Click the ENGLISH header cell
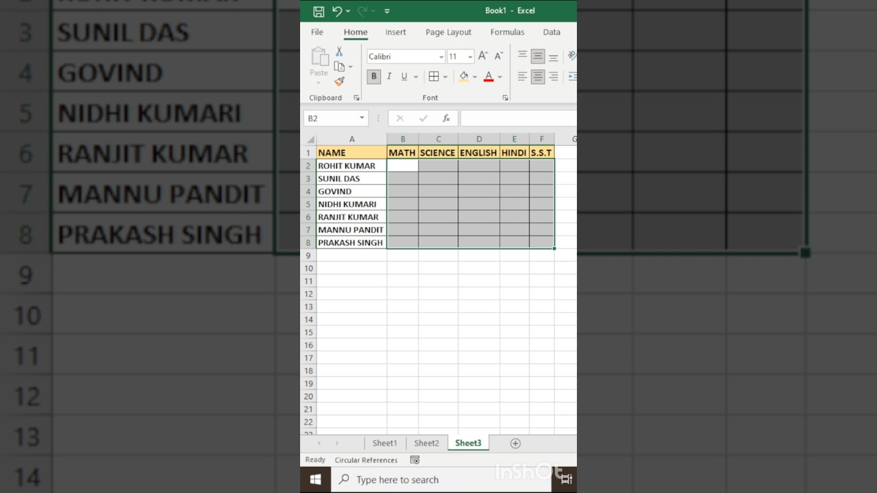The height and width of the screenshot is (493, 877). (x=479, y=153)
